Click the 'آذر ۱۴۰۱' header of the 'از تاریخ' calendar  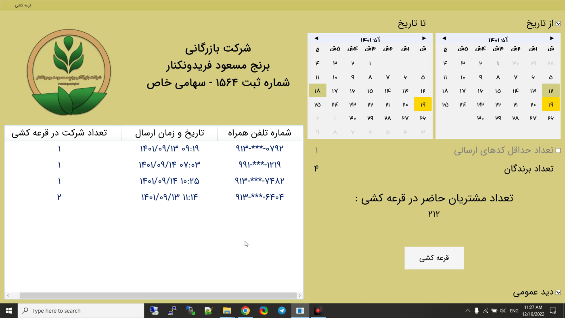coord(498,40)
